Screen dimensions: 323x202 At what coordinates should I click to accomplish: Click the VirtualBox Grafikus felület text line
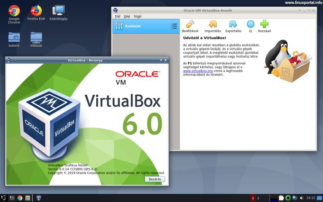pos(68,165)
